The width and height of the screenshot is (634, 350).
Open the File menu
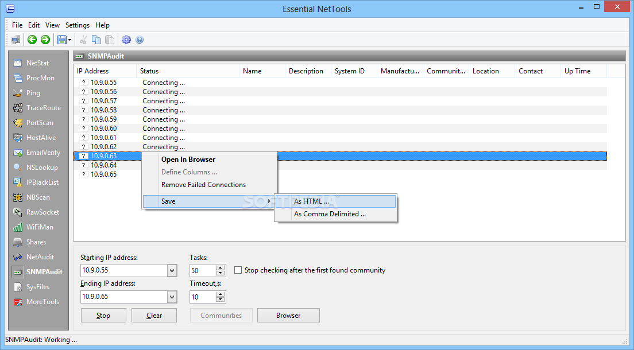(17, 25)
